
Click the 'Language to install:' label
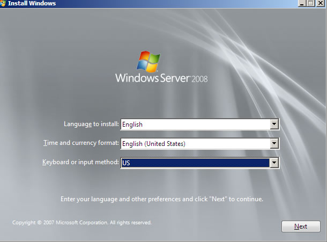tap(91, 124)
